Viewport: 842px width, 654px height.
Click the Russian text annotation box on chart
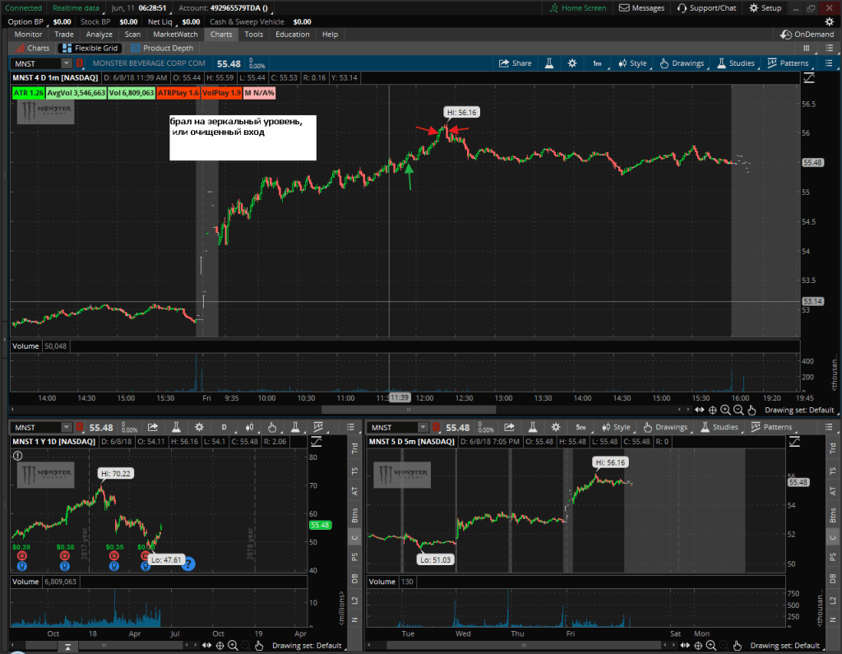click(x=243, y=137)
